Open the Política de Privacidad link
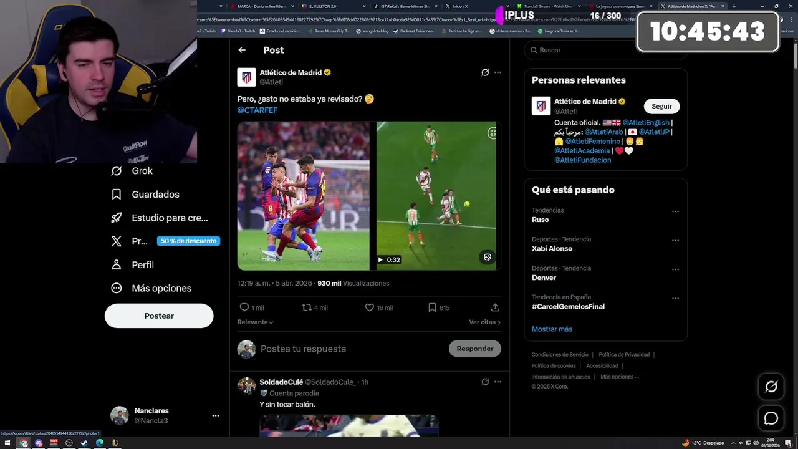This screenshot has width=798, height=449. [x=624, y=355]
